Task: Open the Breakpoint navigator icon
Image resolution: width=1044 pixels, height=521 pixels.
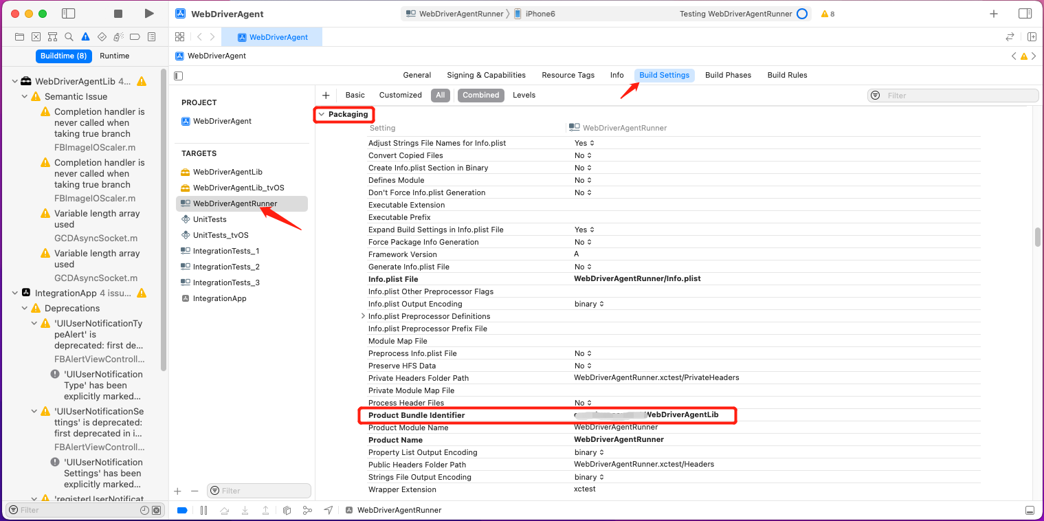Action: pyautogui.click(x=135, y=36)
